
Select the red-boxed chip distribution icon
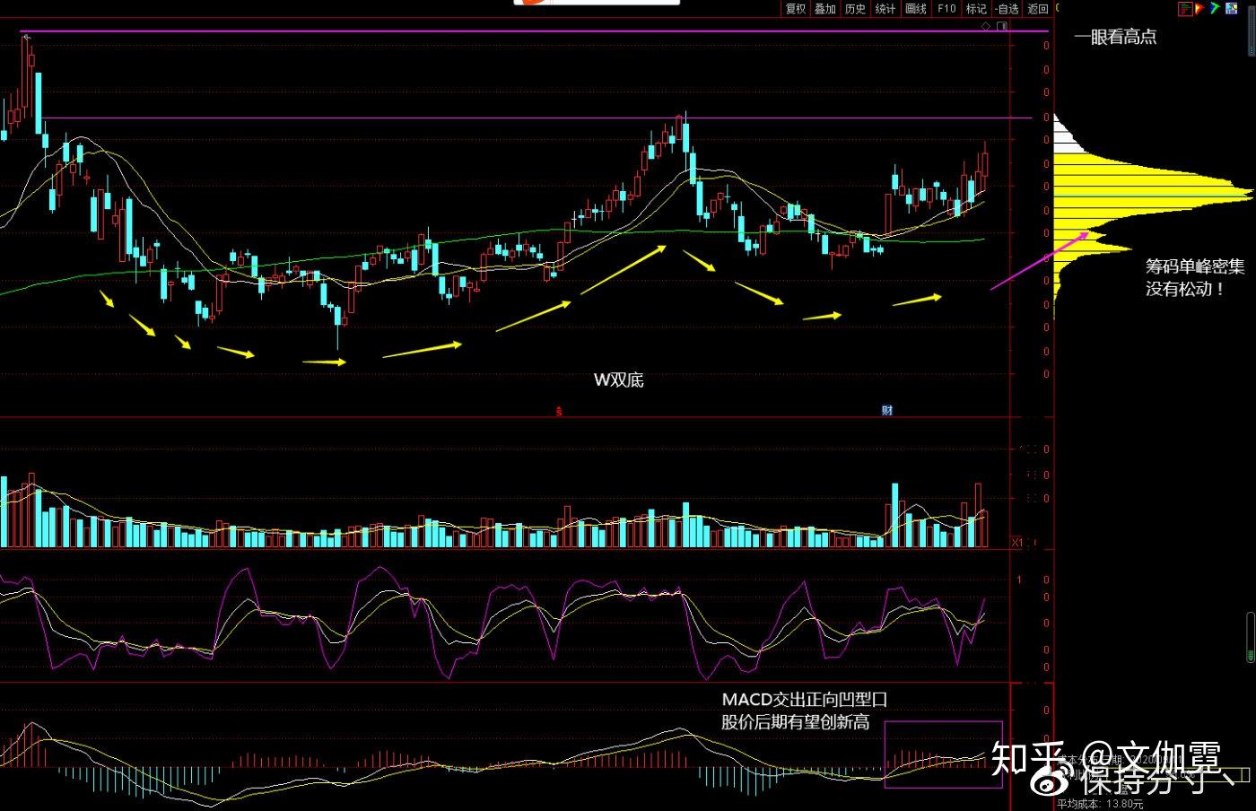(1186, 8)
